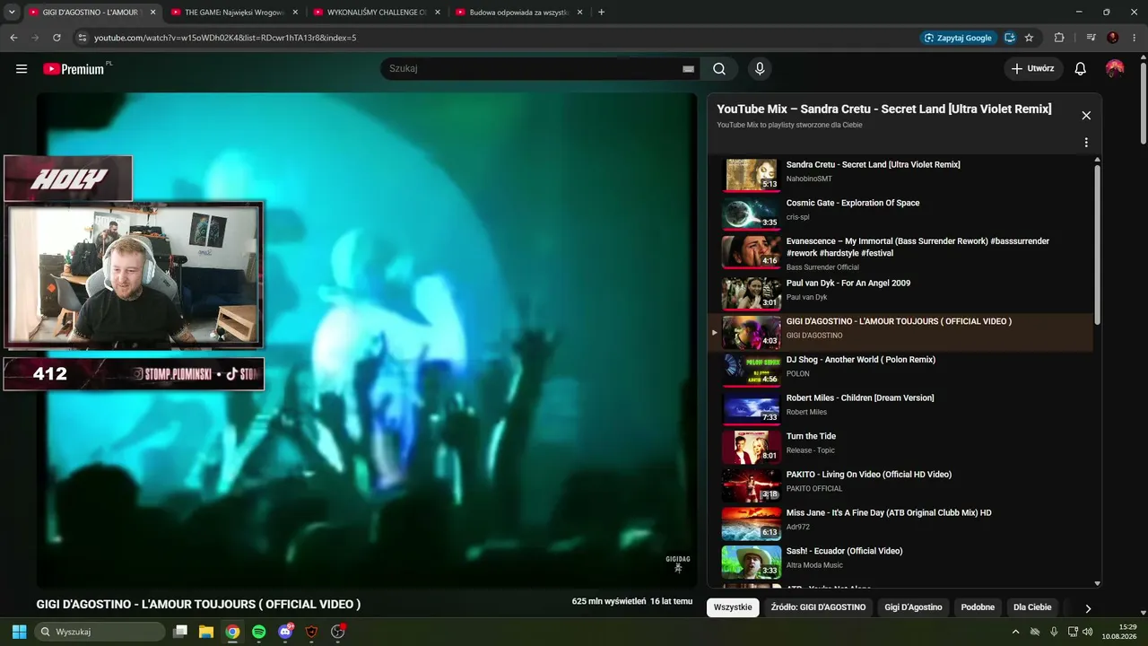Screen dimensions: 1148x646
Task: Open the YouTube guide hamburger menu
Action: [22, 69]
